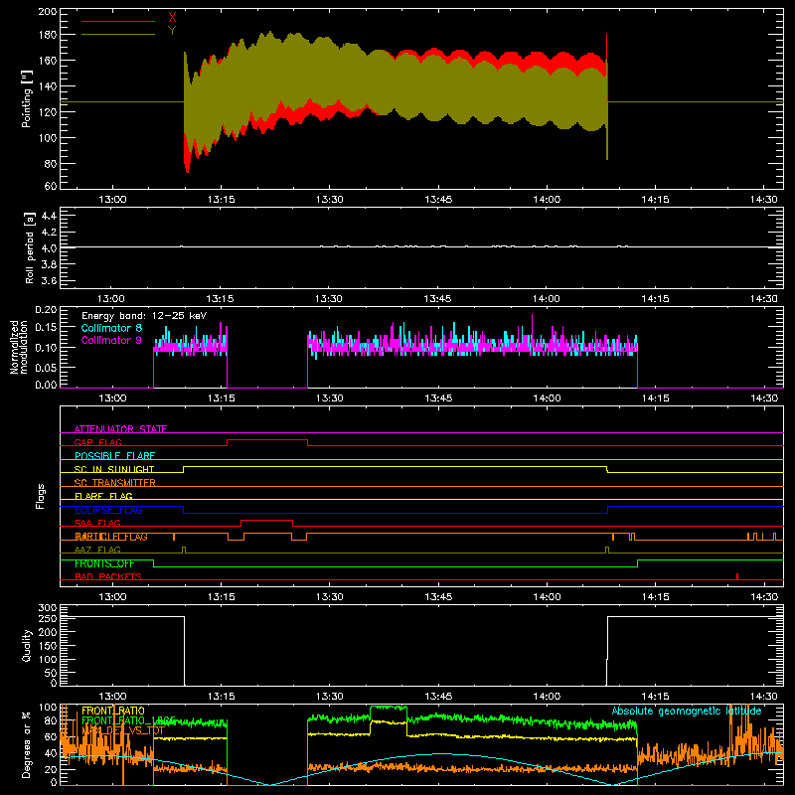This screenshot has height=795, width=795.
Task: Click the olive Y legend line sample
Action: tap(118, 35)
